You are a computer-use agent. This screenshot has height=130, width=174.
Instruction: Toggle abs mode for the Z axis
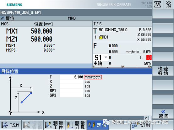[87, 86]
